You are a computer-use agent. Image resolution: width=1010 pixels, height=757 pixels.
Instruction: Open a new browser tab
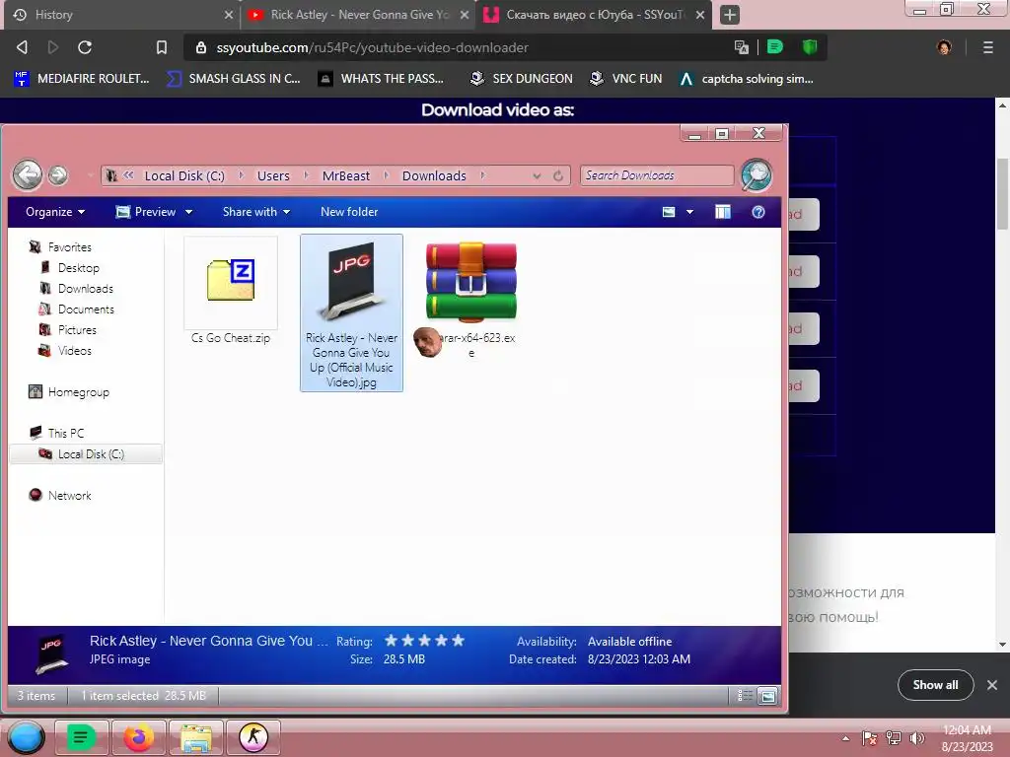[x=729, y=15]
